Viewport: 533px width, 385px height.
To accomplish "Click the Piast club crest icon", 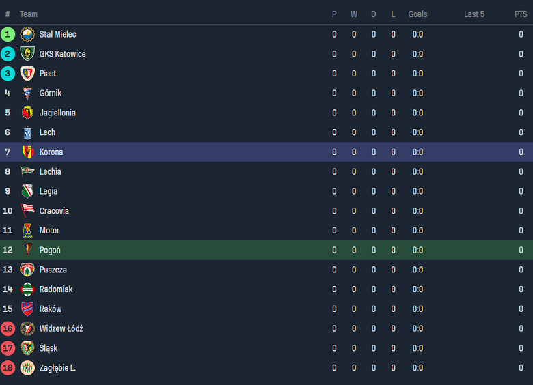I will [x=27, y=74].
